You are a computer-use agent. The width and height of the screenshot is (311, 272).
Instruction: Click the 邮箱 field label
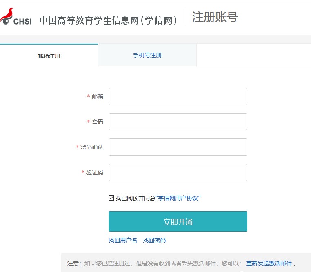point(98,96)
